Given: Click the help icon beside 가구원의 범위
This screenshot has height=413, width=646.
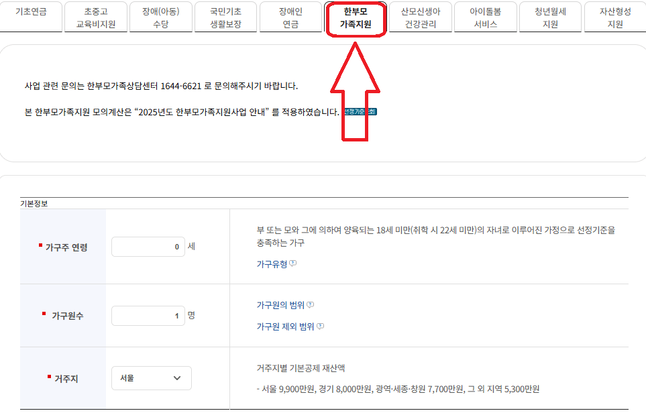Looking at the screenshot, I should [310, 304].
